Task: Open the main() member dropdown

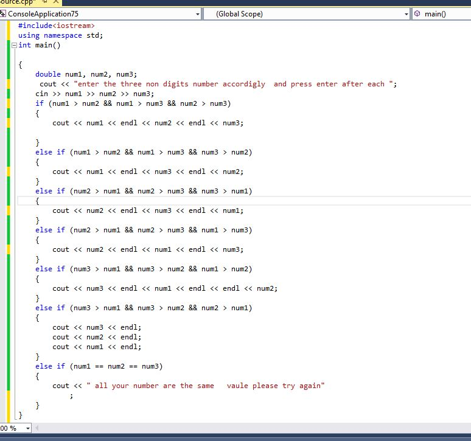Action: point(442,14)
